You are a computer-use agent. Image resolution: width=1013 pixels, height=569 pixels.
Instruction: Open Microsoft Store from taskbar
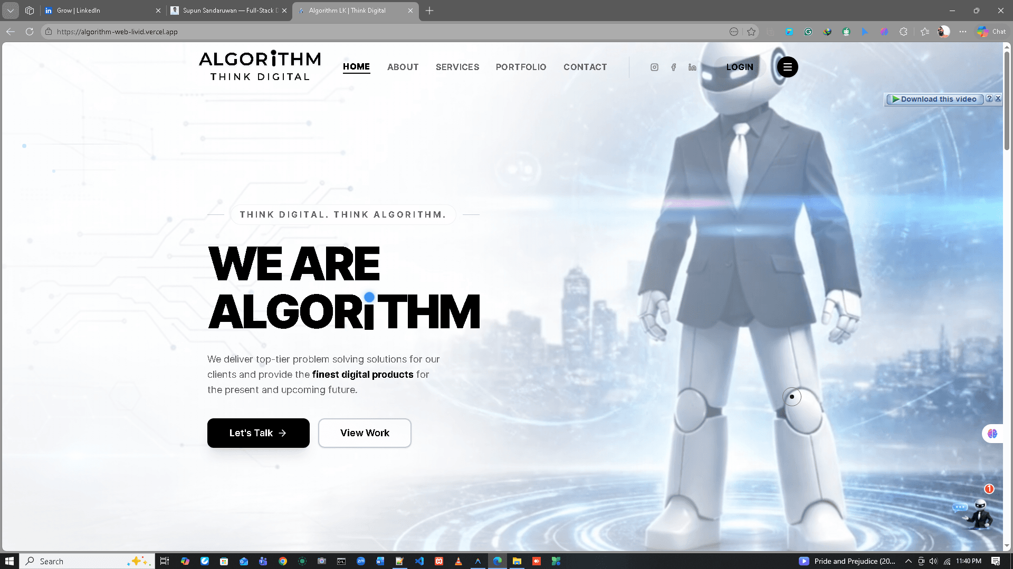tap(224, 561)
